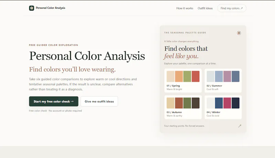Pick the magenta Winter swatch
This screenshot has width=275, height=158.
[227, 103]
